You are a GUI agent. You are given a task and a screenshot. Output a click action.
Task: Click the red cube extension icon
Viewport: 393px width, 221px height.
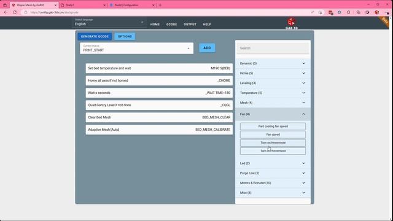(376, 12)
